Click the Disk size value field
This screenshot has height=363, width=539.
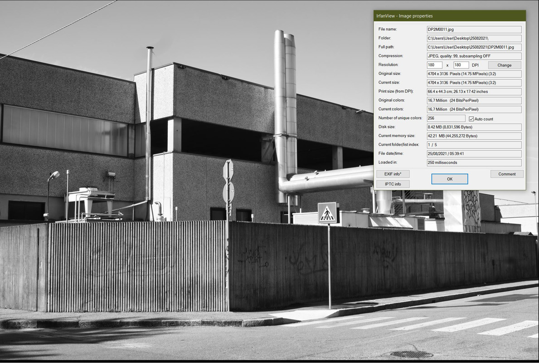[474, 127]
